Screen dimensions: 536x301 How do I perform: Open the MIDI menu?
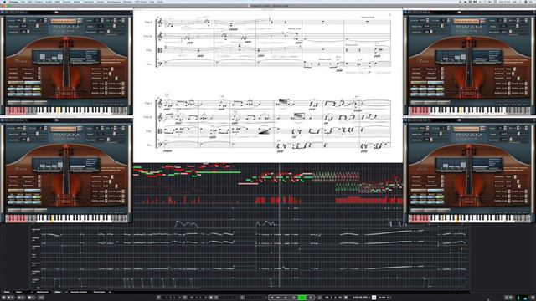click(58, 2)
